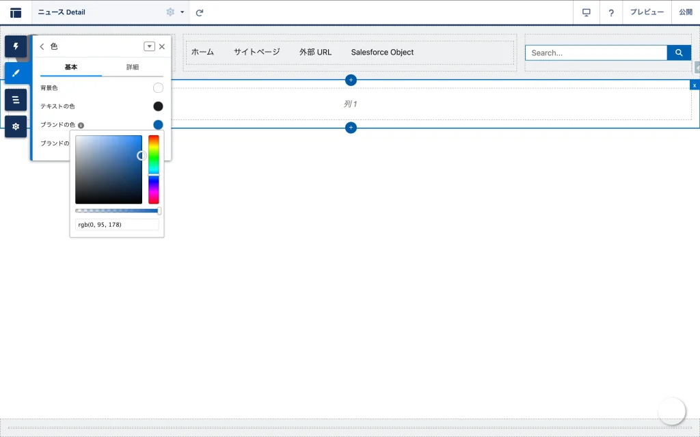700x437 pixels.
Task: Switch to the 詳細 tab
Action: [x=133, y=67]
